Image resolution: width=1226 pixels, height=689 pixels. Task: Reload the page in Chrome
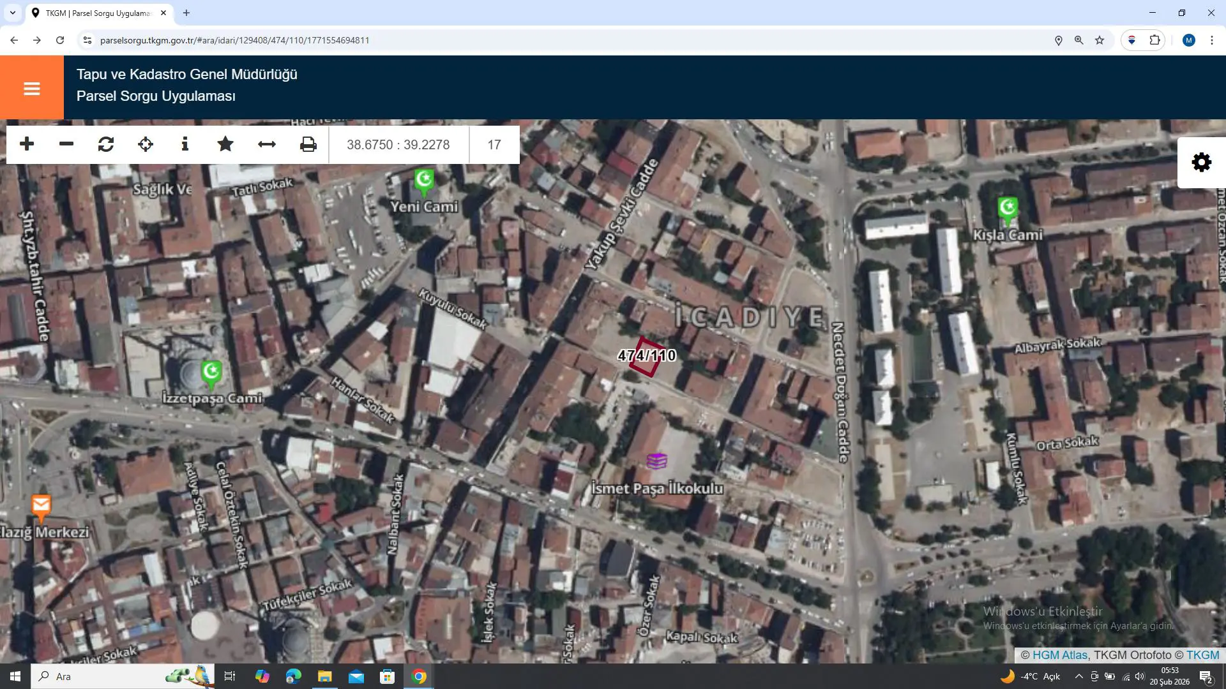[60, 40]
